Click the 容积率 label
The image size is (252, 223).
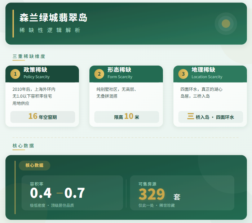pos(37,184)
